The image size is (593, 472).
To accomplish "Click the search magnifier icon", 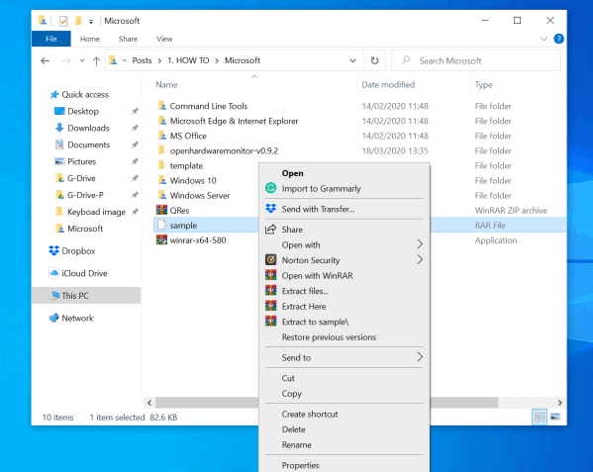I will [x=406, y=60].
